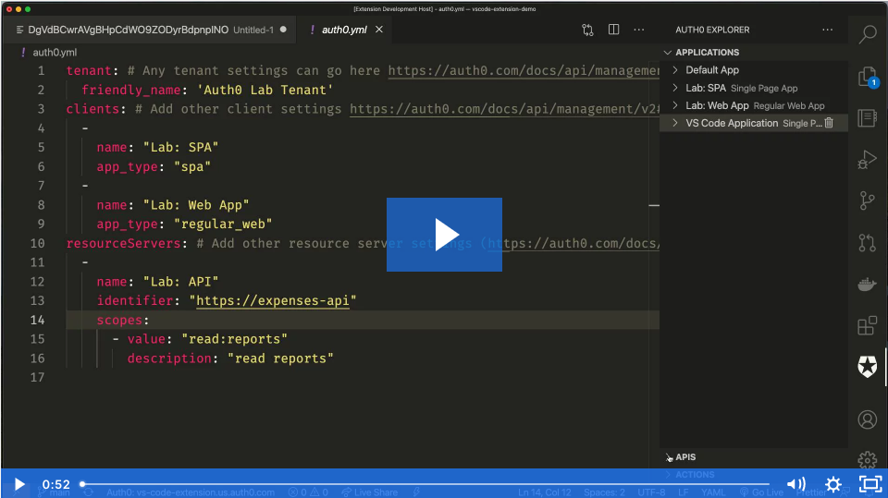888x498 pixels.
Task: Expand the Default App tree item
Action: pyautogui.click(x=675, y=70)
